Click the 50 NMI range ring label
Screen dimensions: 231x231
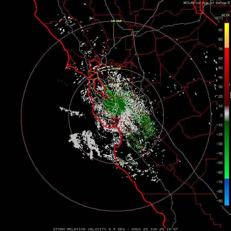click(x=116, y=69)
